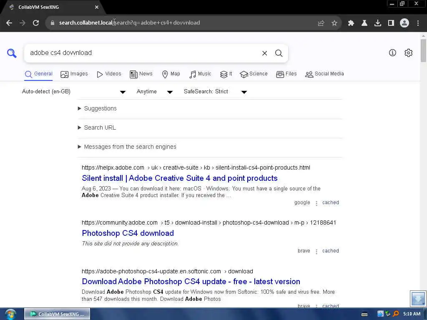The image size is (427, 320).
Task: Click the 5:10 AM system clock
Action: 412,314
